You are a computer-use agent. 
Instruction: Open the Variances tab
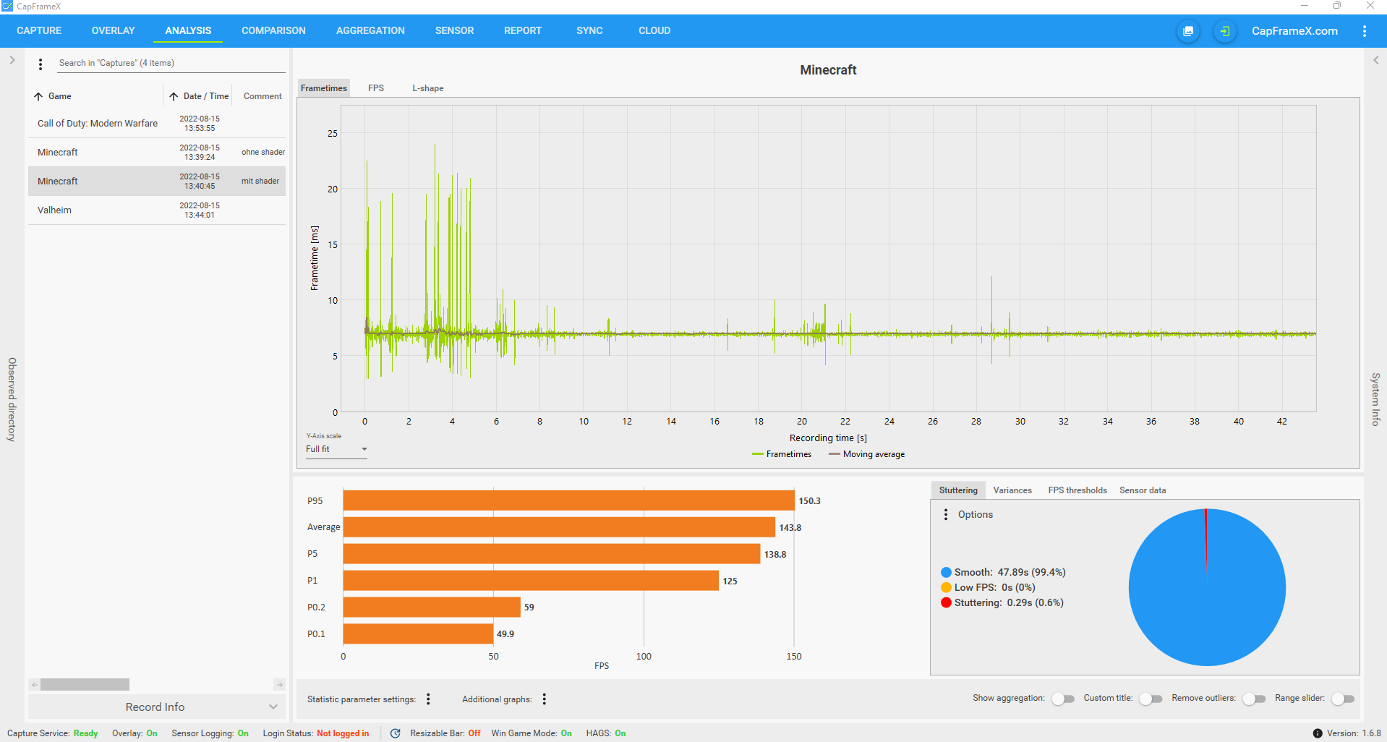(x=1012, y=490)
